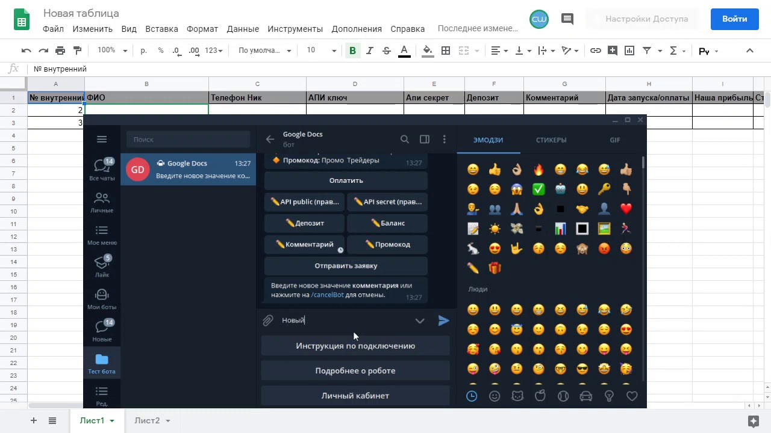Open the 123 number format dropdown

tap(214, 51)
